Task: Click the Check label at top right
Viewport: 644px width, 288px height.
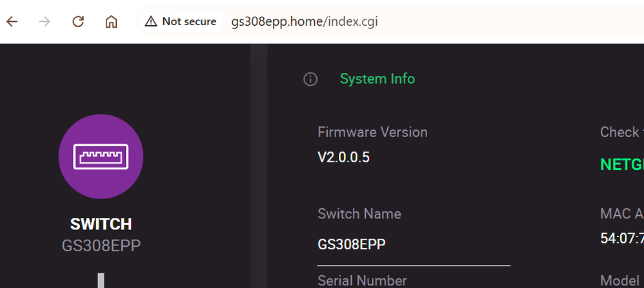Action: tap(620, 132)
